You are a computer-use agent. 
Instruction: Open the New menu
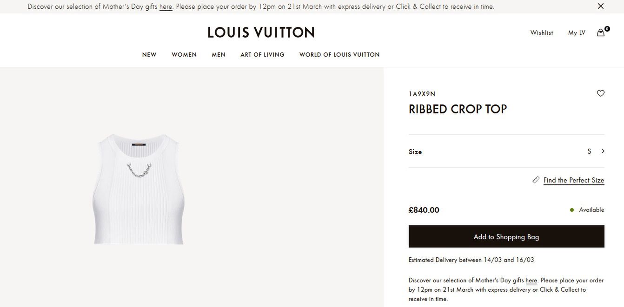click(149, 55)
